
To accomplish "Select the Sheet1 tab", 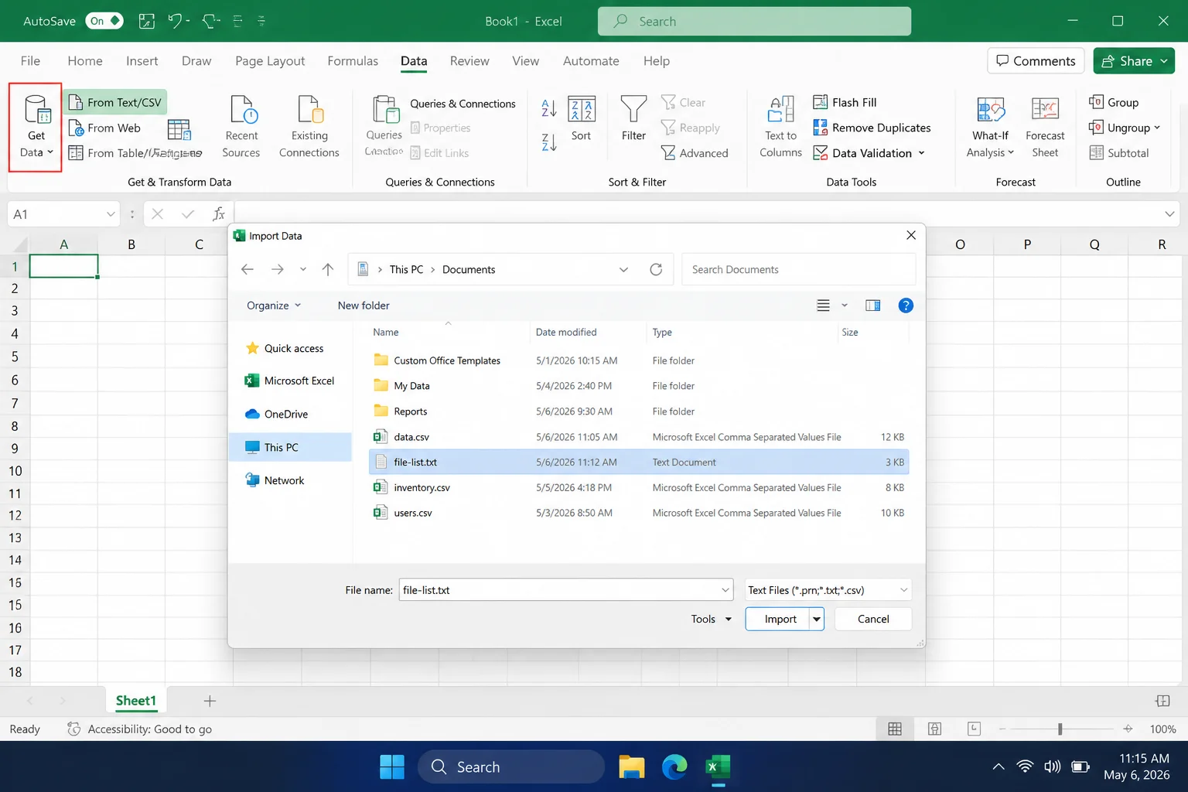I will coord(136,701).
